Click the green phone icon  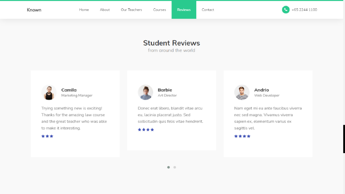tap(285, 10)
